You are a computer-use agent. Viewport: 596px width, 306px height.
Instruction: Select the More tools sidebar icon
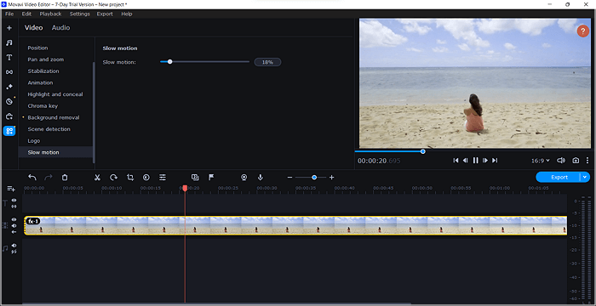(9, 131)
